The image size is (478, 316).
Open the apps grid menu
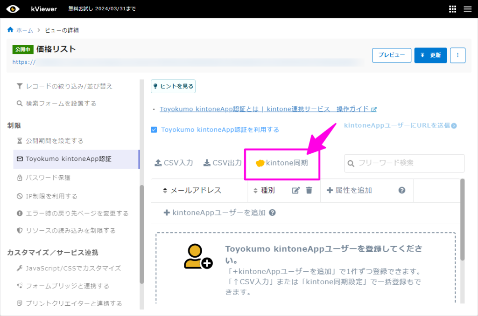pos(452,9)
